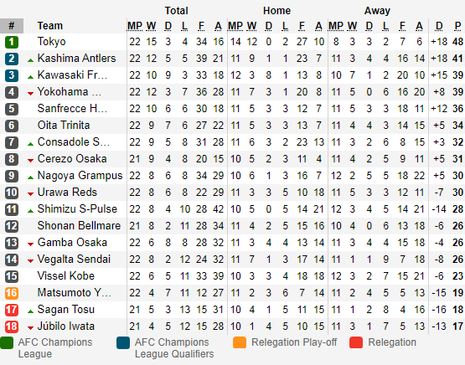Click the green rank 1 badge
Viewport: 465px width, 365px height.
[12, 42]
